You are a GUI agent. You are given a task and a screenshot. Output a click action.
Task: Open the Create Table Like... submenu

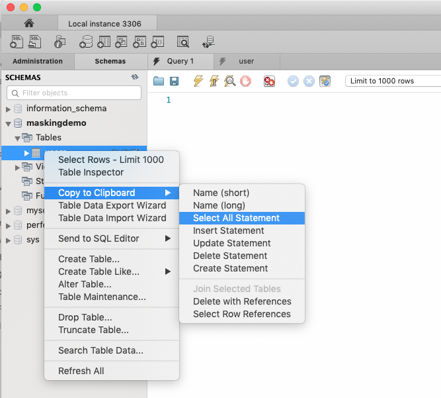pos(111,272)
